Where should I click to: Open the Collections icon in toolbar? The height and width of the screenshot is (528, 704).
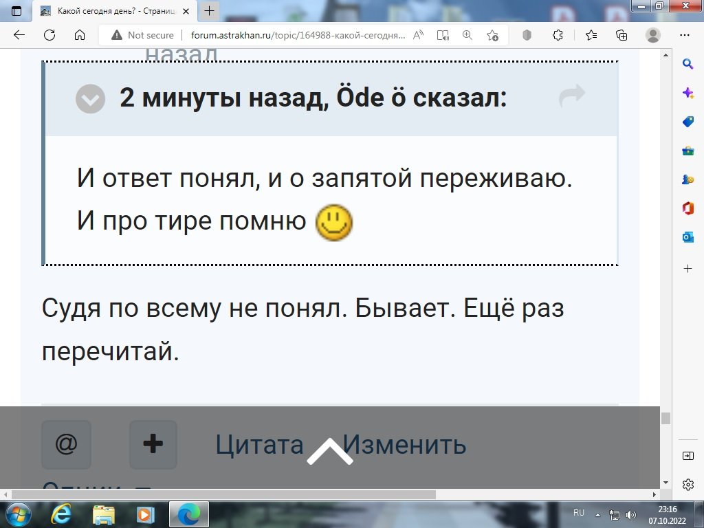coord(621,36)
